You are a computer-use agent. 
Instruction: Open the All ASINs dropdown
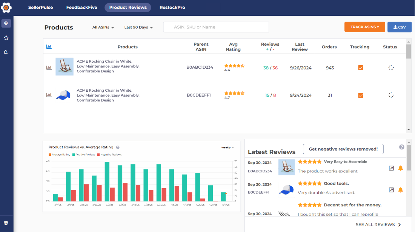click(103, 28)
